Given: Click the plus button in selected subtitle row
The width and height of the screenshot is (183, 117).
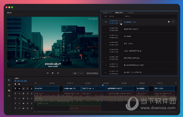Looking at the screenshot, I should click(173, 22).
